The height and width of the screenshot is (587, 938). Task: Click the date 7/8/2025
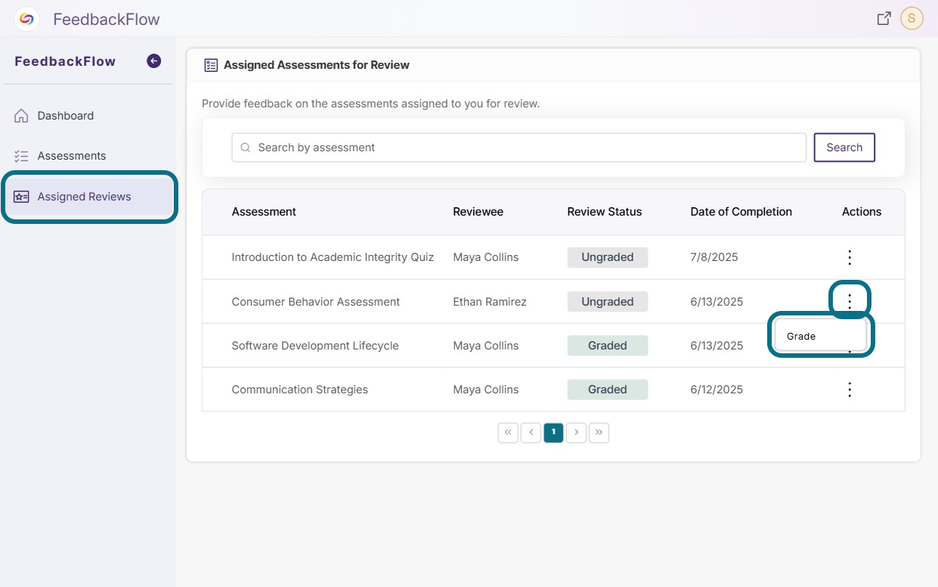[x=714, y=257]
